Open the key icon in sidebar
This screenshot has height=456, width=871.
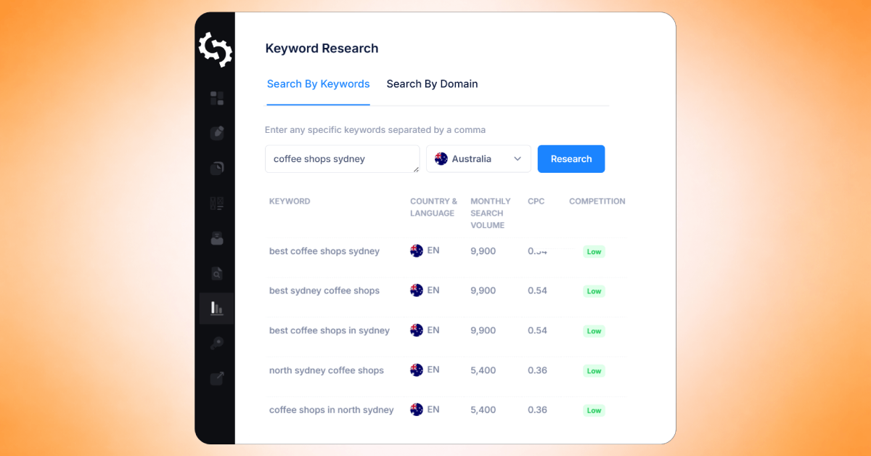pyautogui.click(x=216, y=343)
